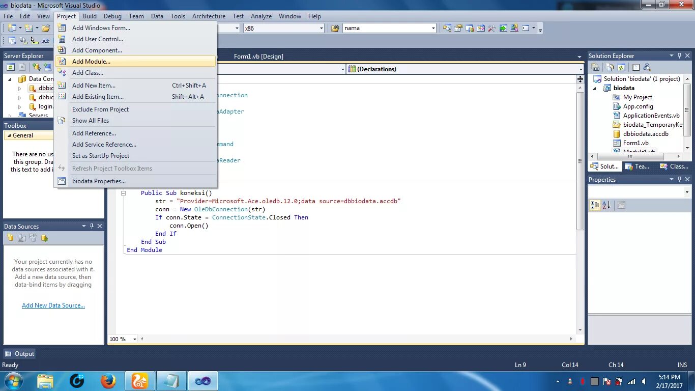Click the Refresh icon in Data Sources toolbar
Viewport: 695px width, 391px height.
point(44,238)
